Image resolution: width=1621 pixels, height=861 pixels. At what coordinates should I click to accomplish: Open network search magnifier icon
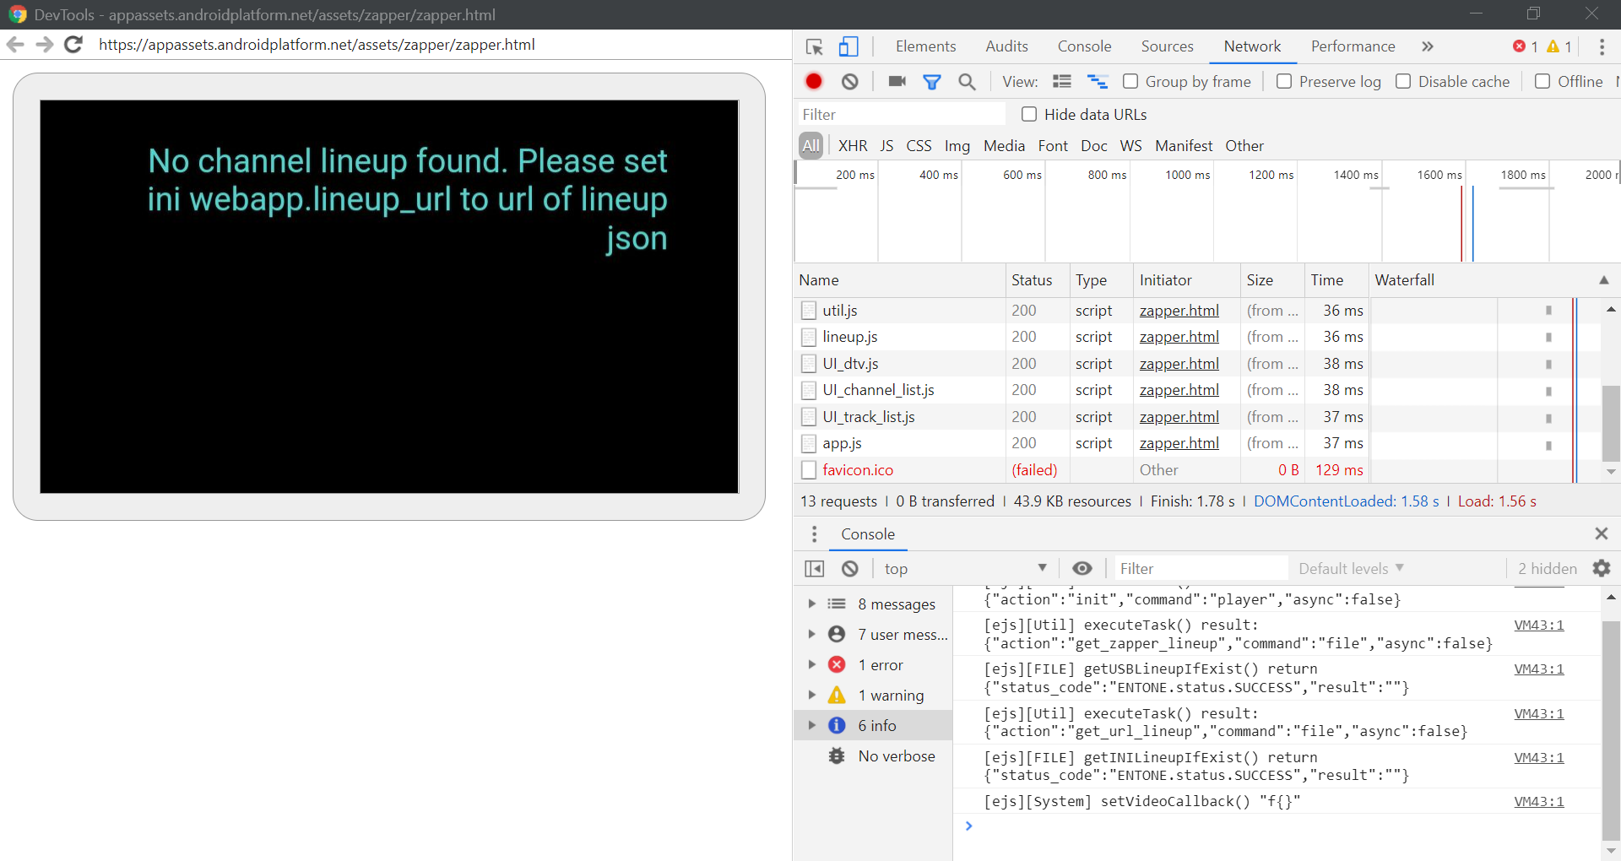pos(968,82)
